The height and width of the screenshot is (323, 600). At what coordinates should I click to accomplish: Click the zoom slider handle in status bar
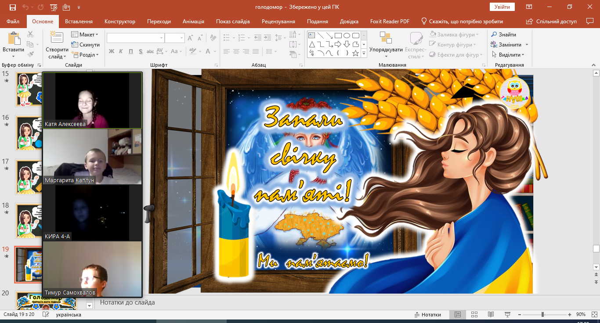543,315
